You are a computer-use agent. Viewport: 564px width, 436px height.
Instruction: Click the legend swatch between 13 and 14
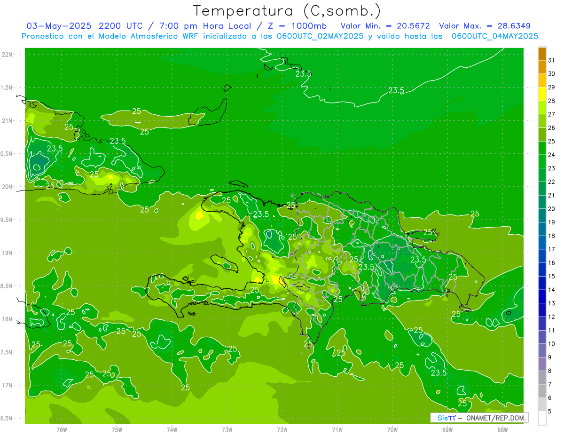(x=542, y=297)
